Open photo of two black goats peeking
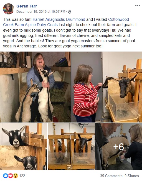Image resolution: width=142 pixels, height=181 pixels. pyautogui.click(x=24, y=147)
